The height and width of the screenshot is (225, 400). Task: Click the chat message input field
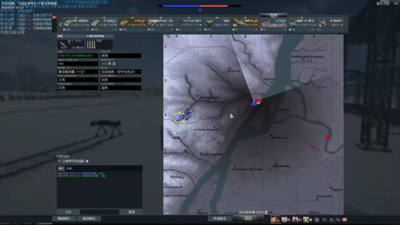coord(99,212)
